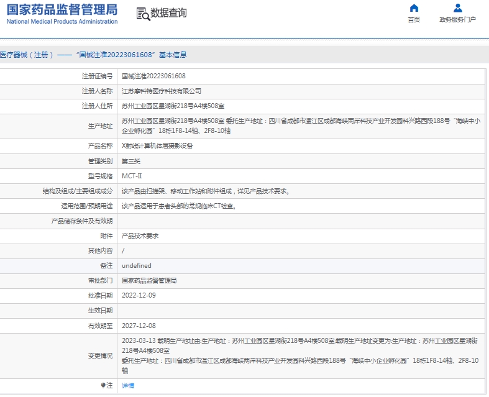Click the 审批部门 row label
489x397 pixels.
click(100, 281)
